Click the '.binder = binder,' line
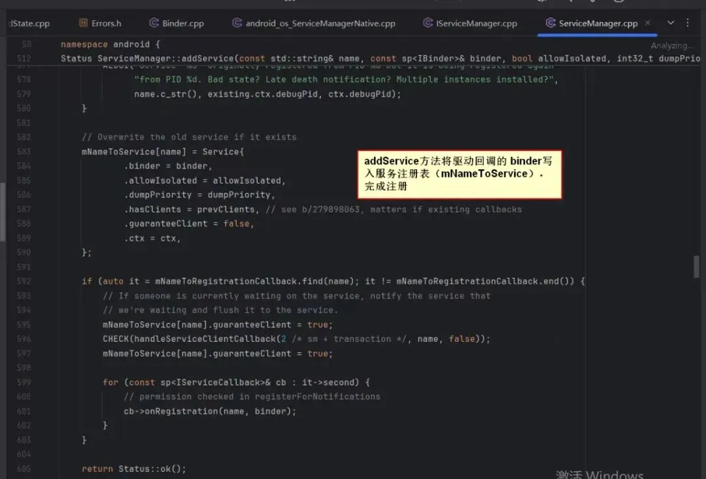The height and width of the screenshot is (479, 706). 168,166
